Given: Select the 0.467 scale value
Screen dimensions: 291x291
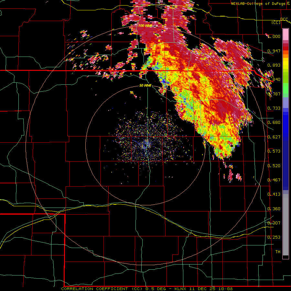Looking at the screenshot, I should (274, 180).
